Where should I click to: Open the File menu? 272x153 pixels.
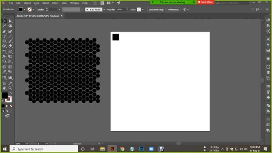coord(11,3)
